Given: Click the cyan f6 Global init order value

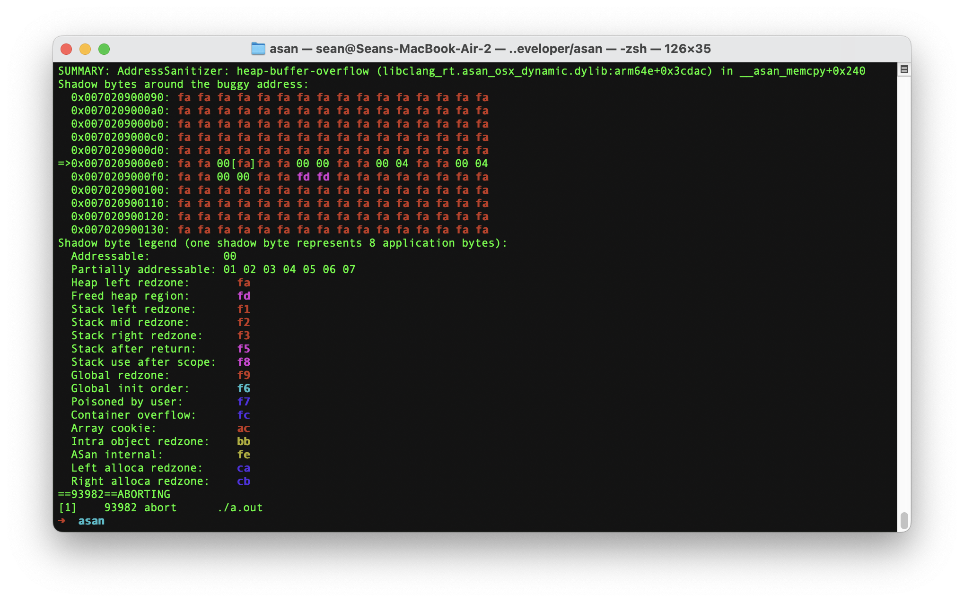Looking at the screenshot, I should (244, 388).
